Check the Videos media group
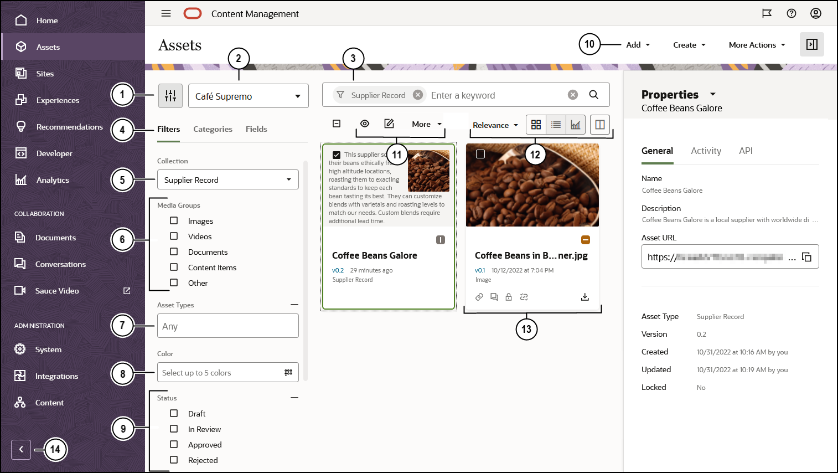This screenshot has height=473, width=838. point(174,236)
